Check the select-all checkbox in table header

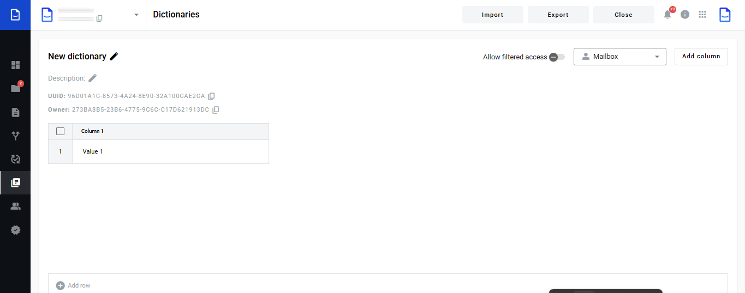[x=61, y=131]
